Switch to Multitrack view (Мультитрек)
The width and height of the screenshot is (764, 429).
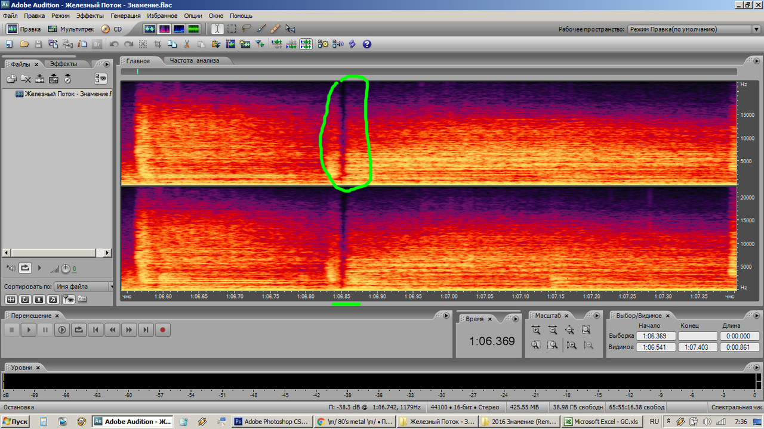[x=70, y=29]
